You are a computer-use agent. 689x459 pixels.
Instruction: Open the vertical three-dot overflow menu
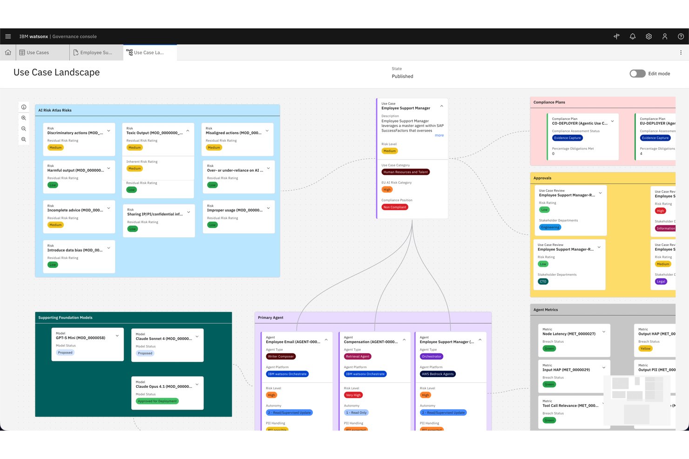click(681, 53)
